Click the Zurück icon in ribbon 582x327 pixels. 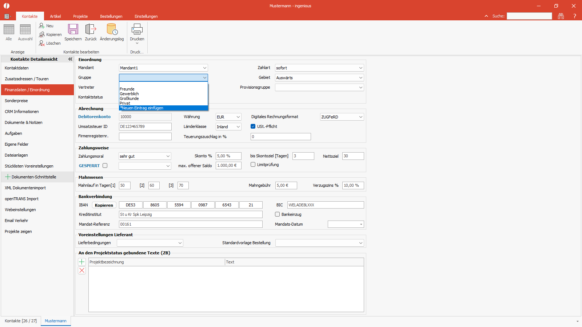(x=91, y=29)
